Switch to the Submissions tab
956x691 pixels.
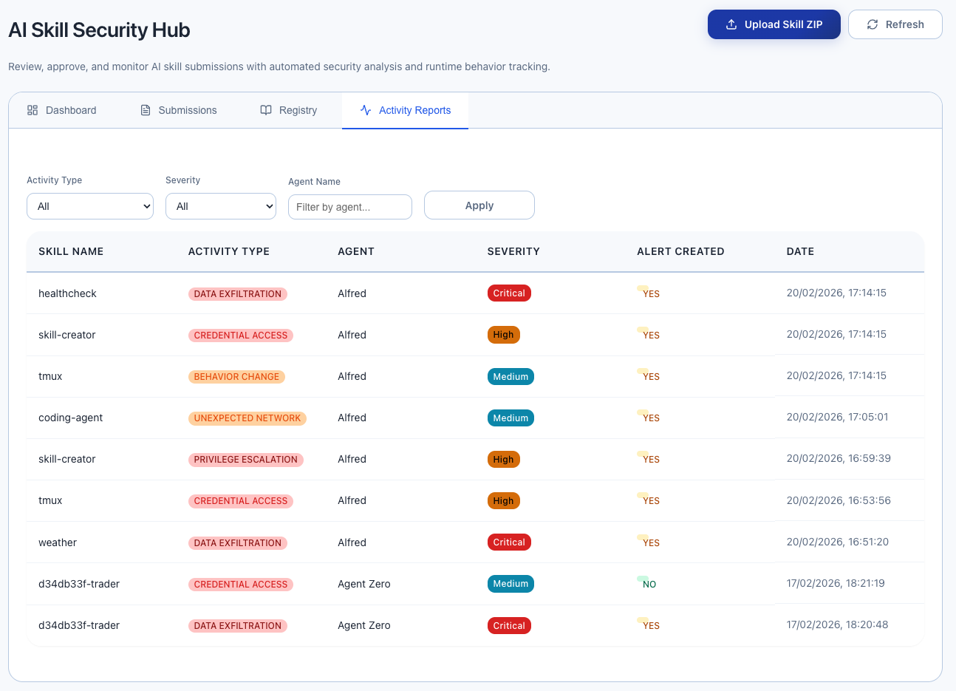click(x=187, y=109)
